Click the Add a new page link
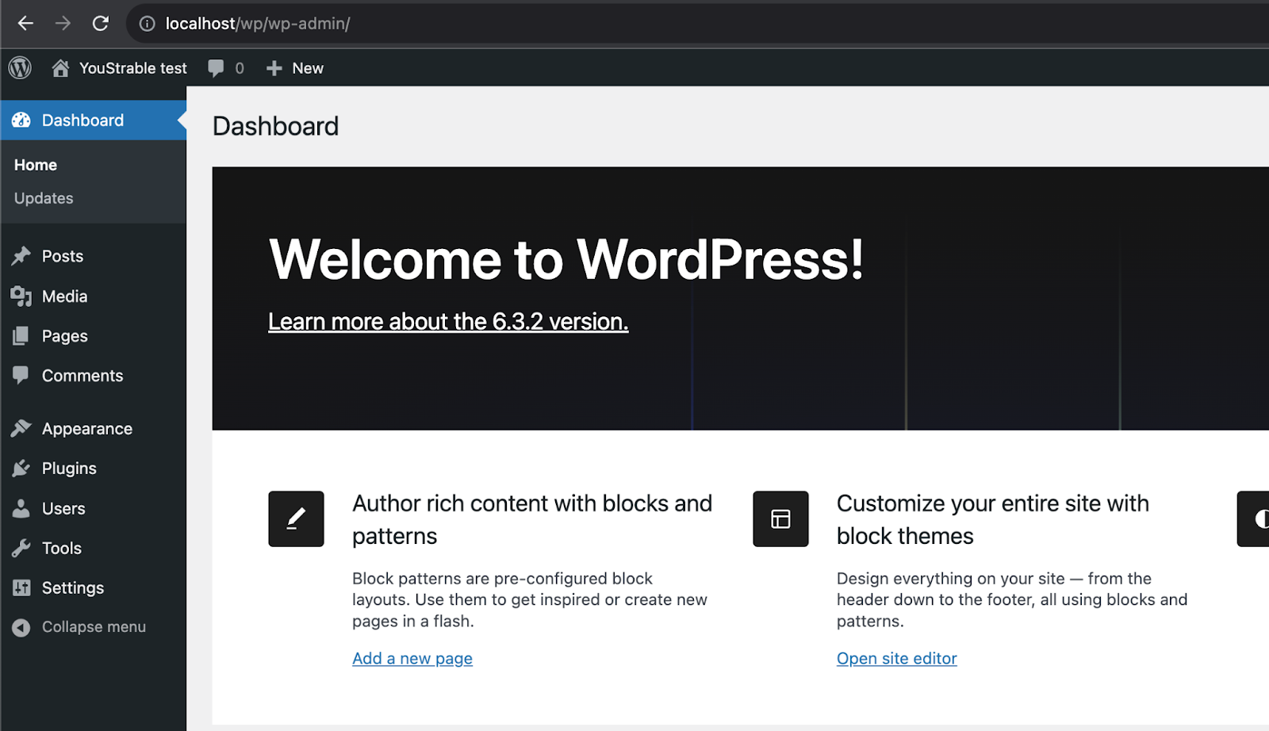The image size is (1269, 731). click(412, 659)
